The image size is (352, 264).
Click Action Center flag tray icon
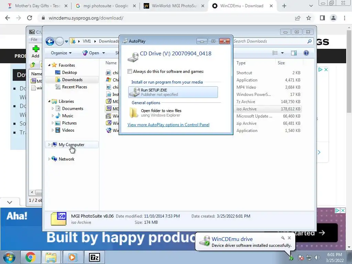click(301, 257)
